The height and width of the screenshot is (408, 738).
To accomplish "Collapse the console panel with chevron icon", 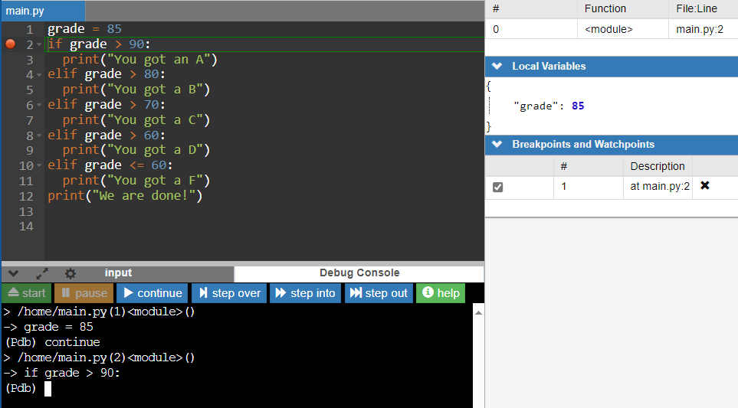I will click(13, 273).
